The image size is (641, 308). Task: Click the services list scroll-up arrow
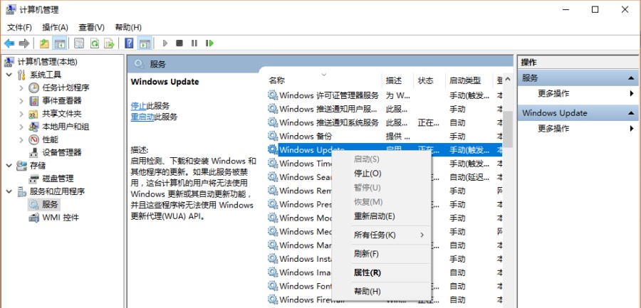point(508,79)
